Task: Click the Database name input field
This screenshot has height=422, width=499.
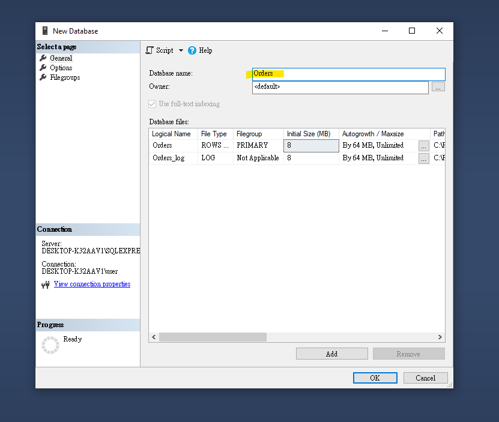Action: [348, 74]
